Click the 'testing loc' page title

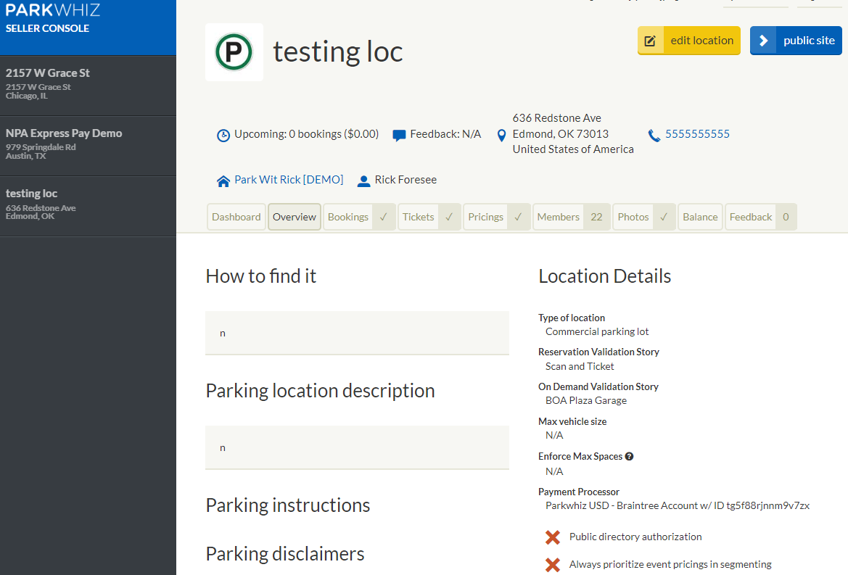pos(338,52)
